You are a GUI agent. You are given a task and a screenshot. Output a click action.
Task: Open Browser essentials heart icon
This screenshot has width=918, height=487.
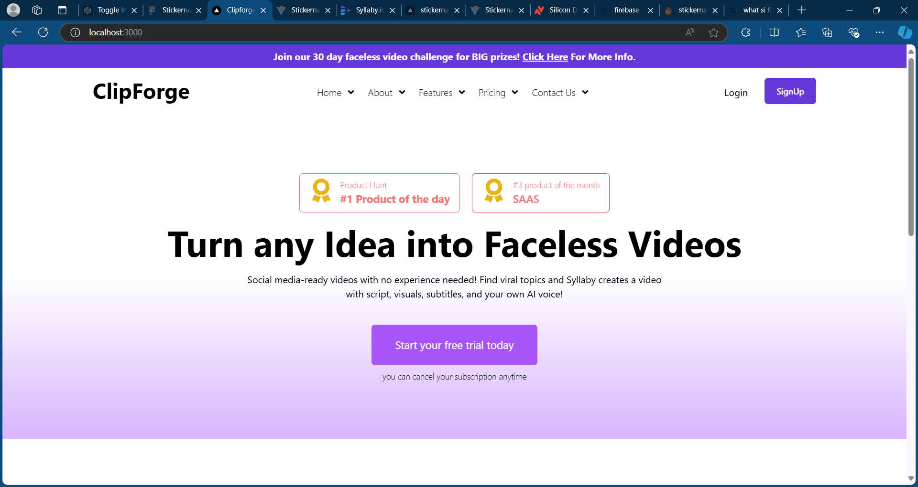click(x=853, y=32)
